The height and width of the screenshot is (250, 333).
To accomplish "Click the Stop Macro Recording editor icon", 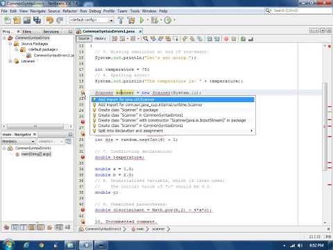I will tap(234, 39).
